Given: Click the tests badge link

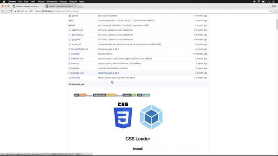Looking at the screenshot, I should pyautogui.click(x=119, y=96).
